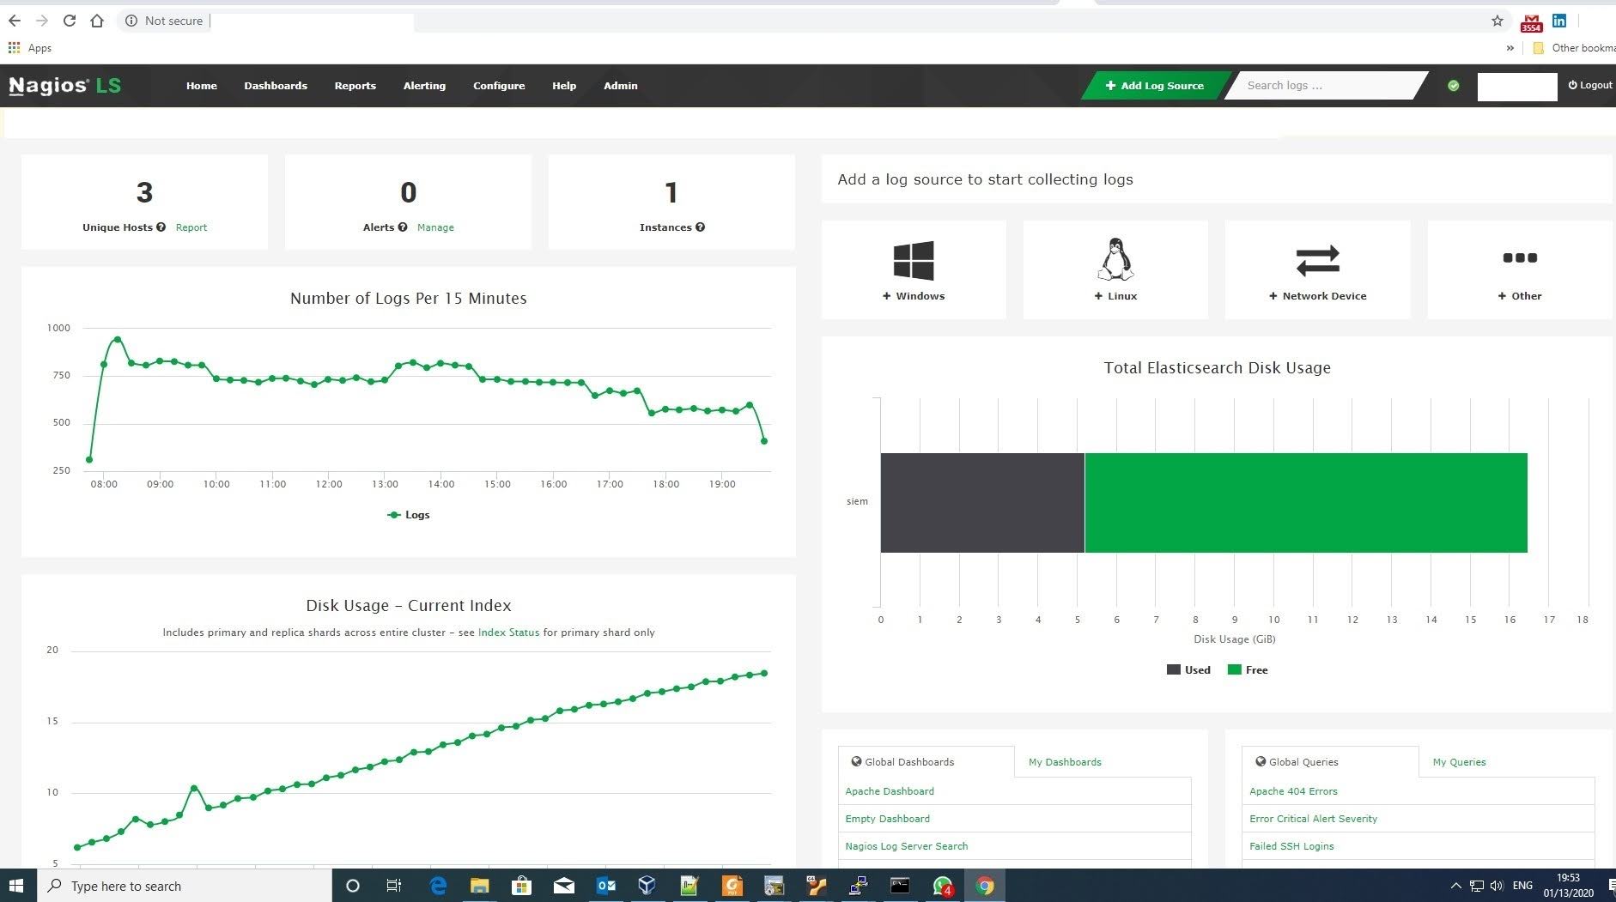This screenshot has height=902, width=1616.
Task: Launch Microsoft Edge from the taskbar
Action: coord(438,886)
